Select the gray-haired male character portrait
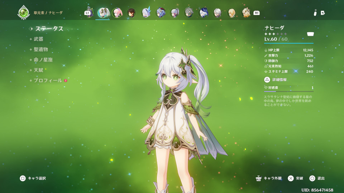344x193 pixels. [189, 13]
